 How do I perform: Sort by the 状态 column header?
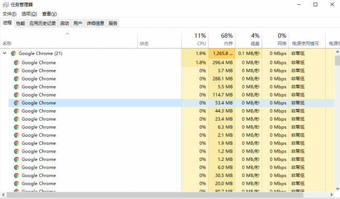[x=160, y=40]
